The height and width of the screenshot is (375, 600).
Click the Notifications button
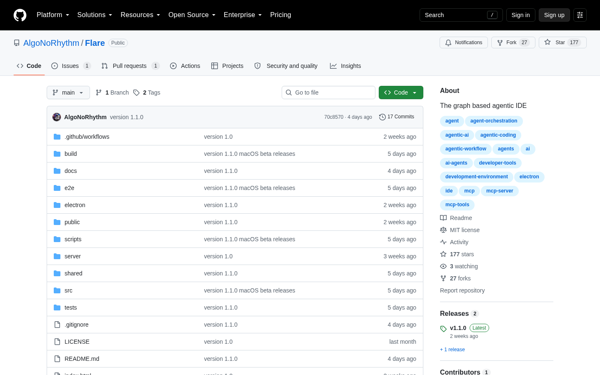464,42
